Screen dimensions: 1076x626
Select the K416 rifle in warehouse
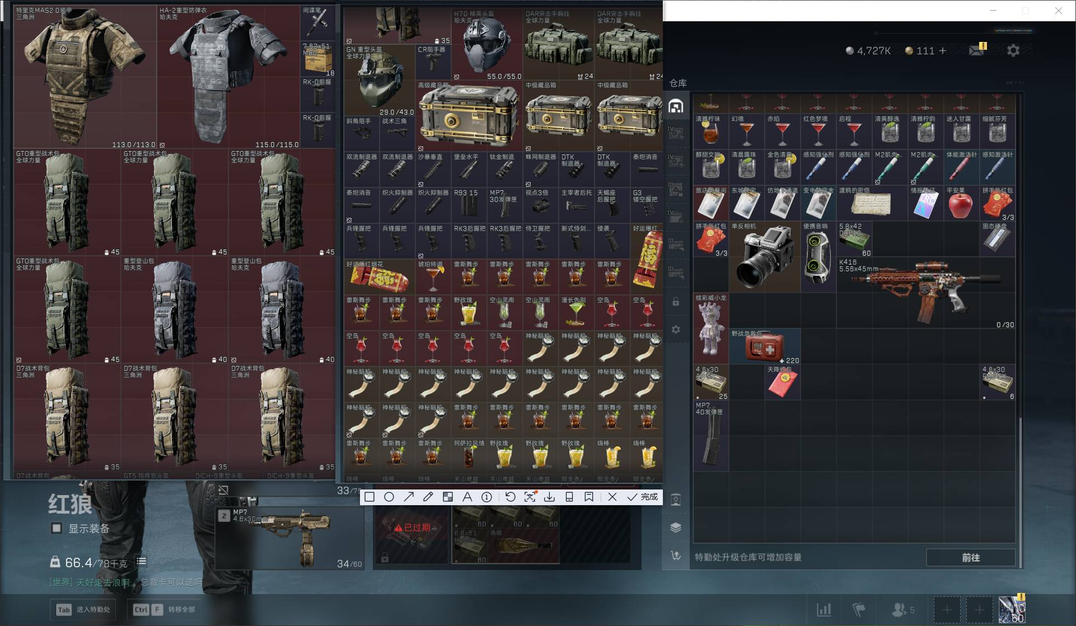[x=926, y=293]
